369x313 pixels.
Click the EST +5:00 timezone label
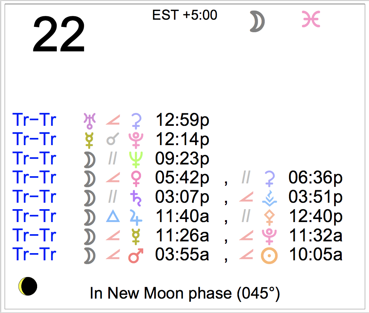pos(184,15)
